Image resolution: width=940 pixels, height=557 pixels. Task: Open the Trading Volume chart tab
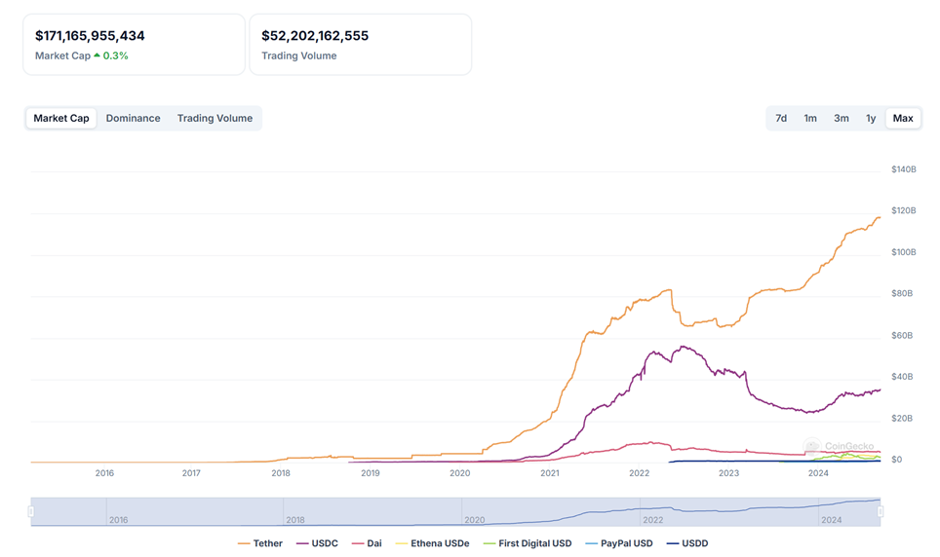pos(215,119)
